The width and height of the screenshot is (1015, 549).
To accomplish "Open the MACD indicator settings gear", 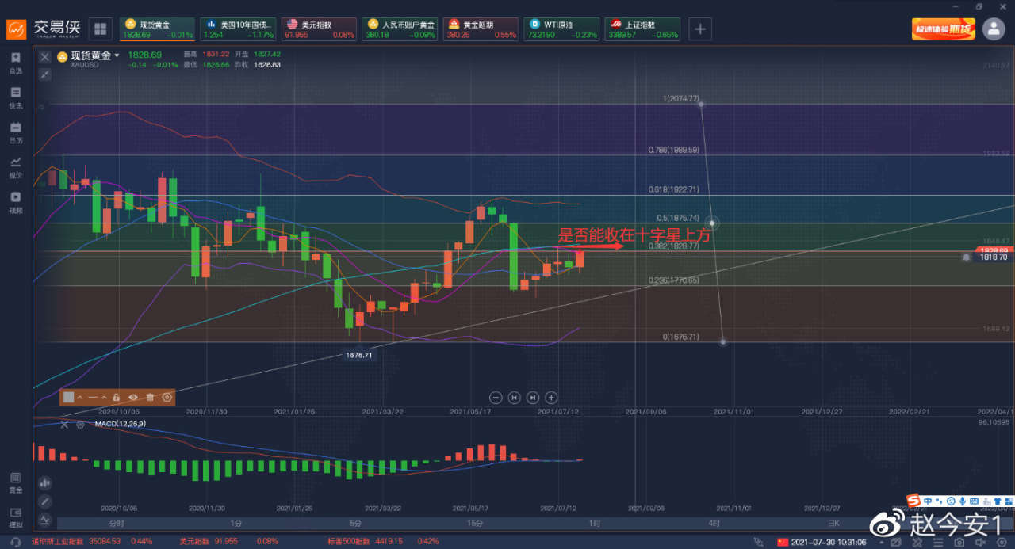I will click(80, 425).
